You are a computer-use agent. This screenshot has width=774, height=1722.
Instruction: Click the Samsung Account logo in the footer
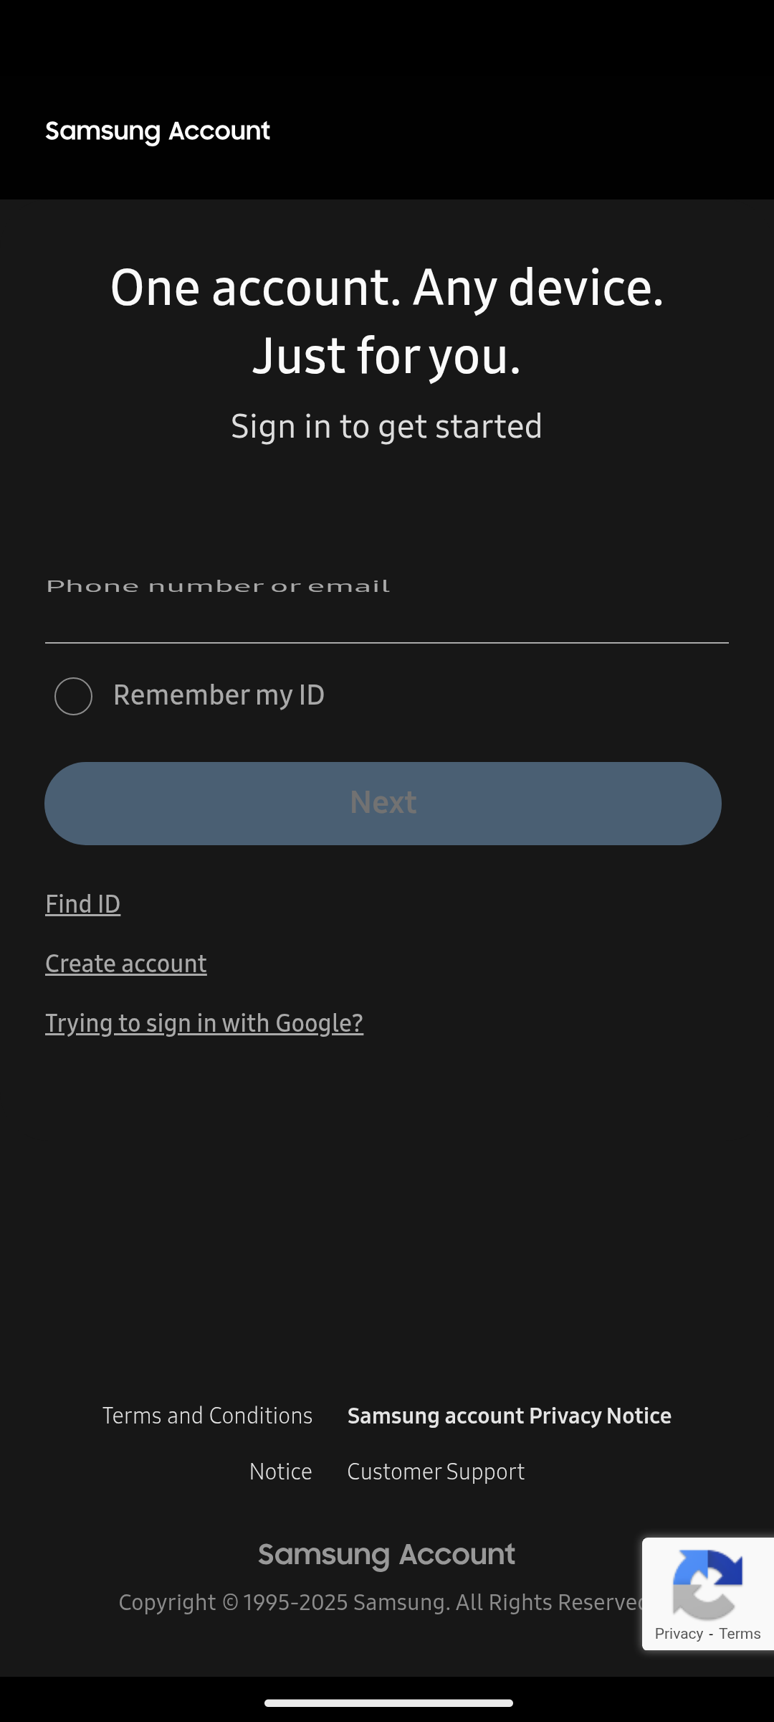tap(386, 1554)
